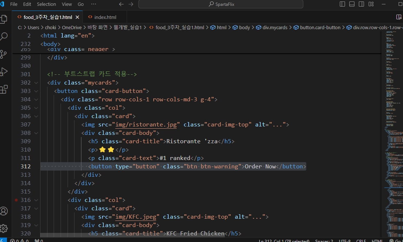Go back with the left arrow
The height and width of the screenshot is (242, 403).
point(121,4)
